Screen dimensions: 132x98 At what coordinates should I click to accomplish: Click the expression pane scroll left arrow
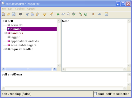coord(3,88)
